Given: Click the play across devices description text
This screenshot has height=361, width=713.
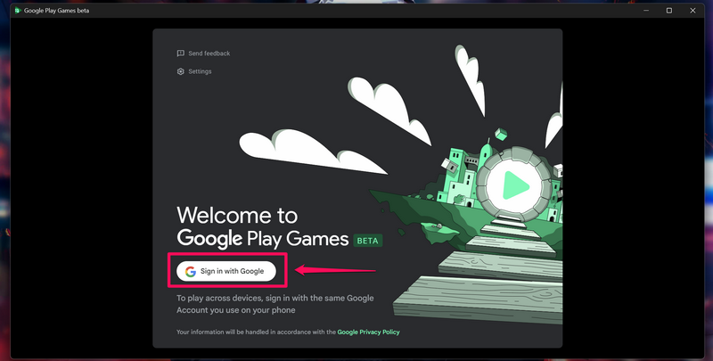Looking at the screenshot, I should click(275, 304).
